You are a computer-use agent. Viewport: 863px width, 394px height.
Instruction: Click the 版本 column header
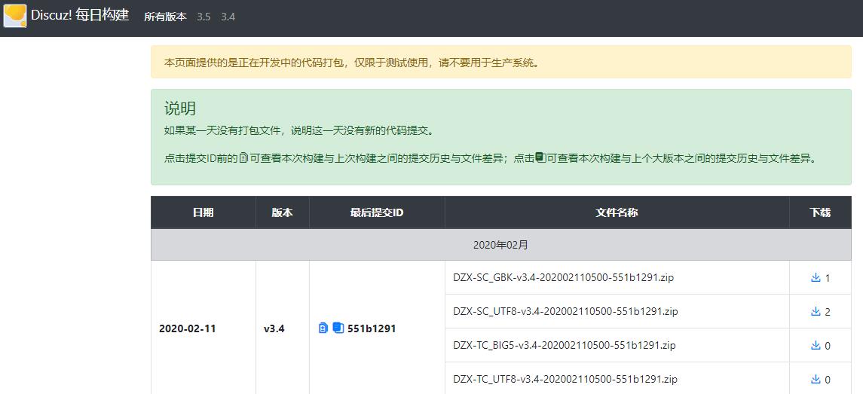tap(283, 212)
